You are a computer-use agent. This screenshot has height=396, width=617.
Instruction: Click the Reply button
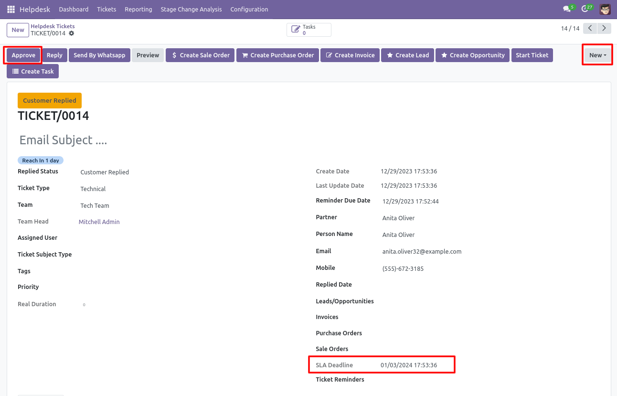pos(54,55)
